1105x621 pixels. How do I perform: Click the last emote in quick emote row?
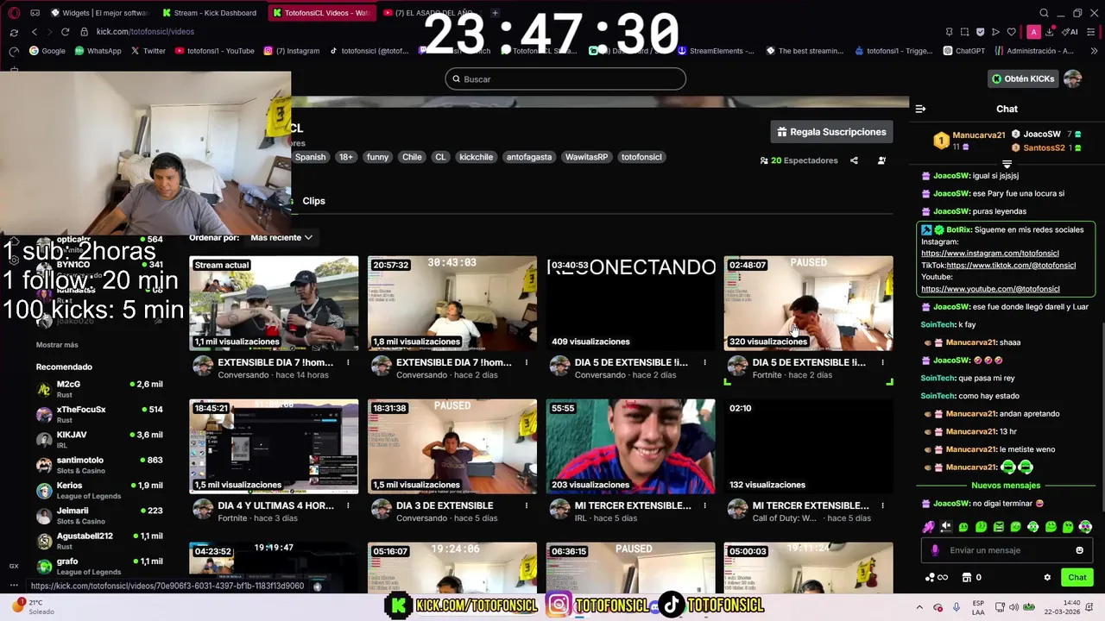[1085, 526]
